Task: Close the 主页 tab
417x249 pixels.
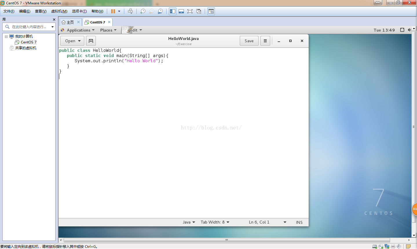Action: (78, 22)
